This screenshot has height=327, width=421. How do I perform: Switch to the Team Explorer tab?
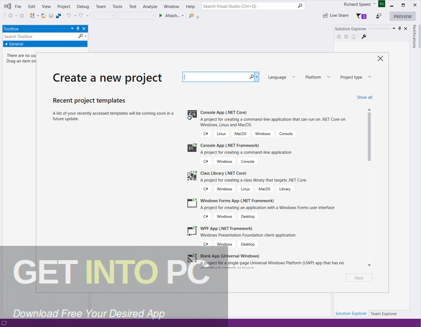point(384,313)
